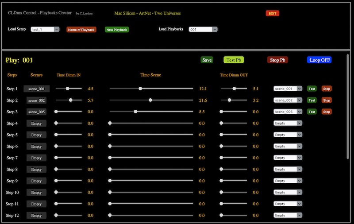The width and height of the screenshot is (354, 224).
Task: Test the Step 3 scene
Action: 312,112
